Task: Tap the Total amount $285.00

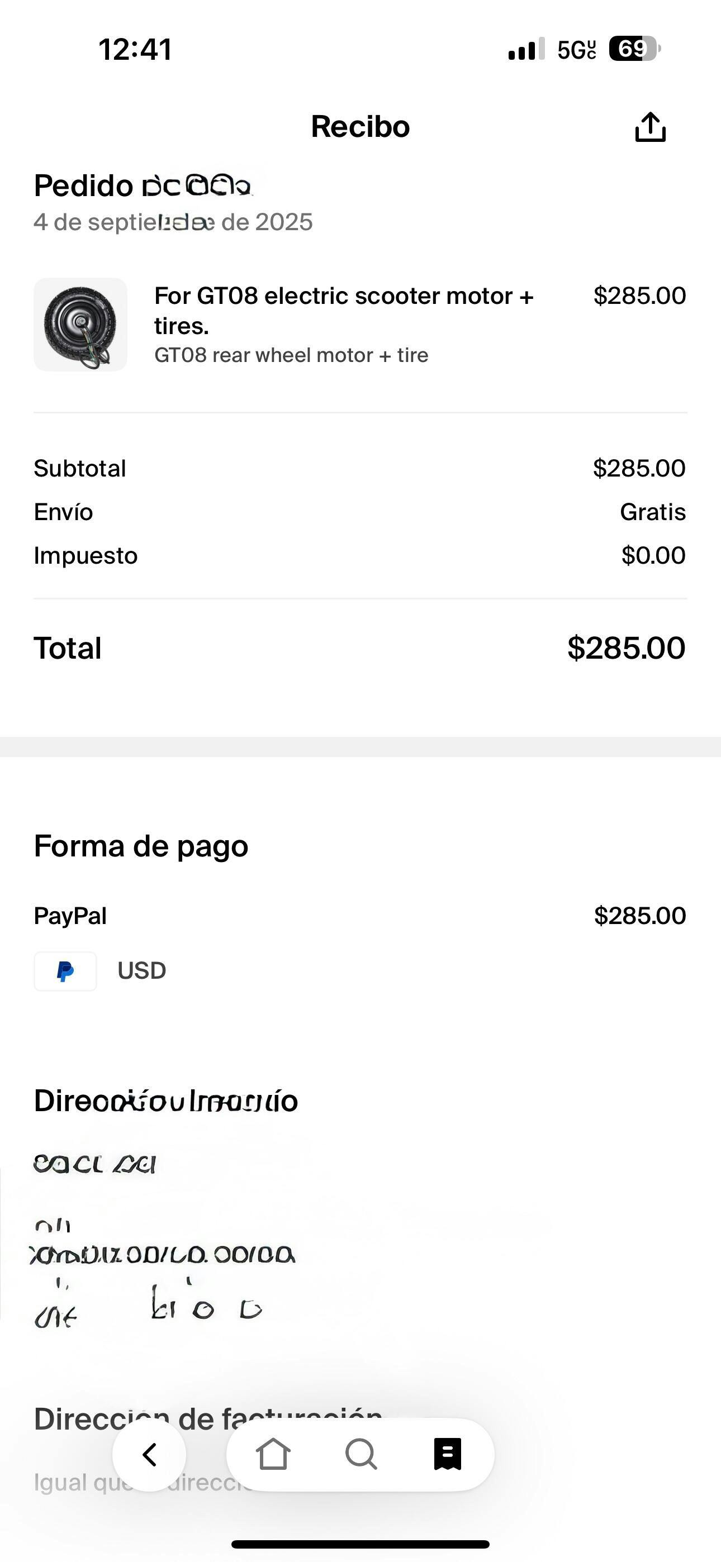Action: pos(626,648)
